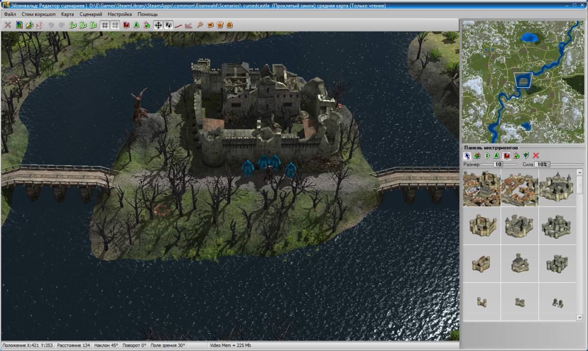
Task: Click the red X delete tool
Action: click(x=536, y=155)
